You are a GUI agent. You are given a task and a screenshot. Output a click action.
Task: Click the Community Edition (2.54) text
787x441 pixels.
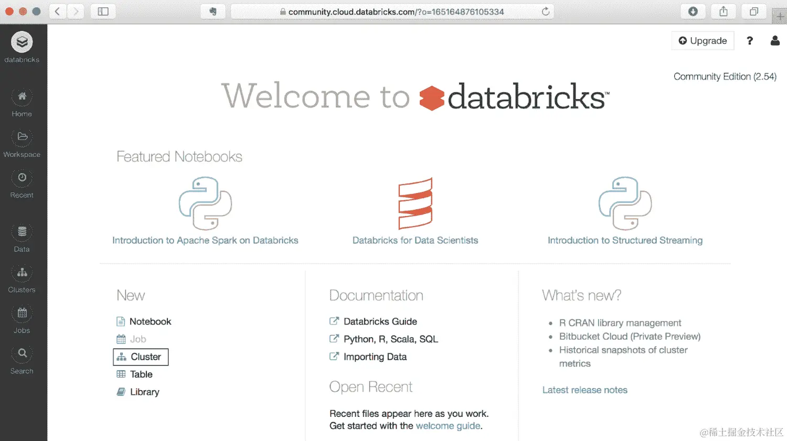click(725, 77)
